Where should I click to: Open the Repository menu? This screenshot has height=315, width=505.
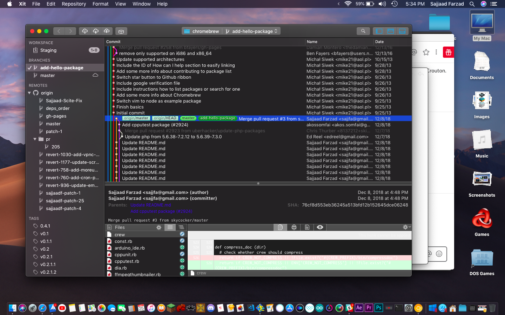point(74,4)
